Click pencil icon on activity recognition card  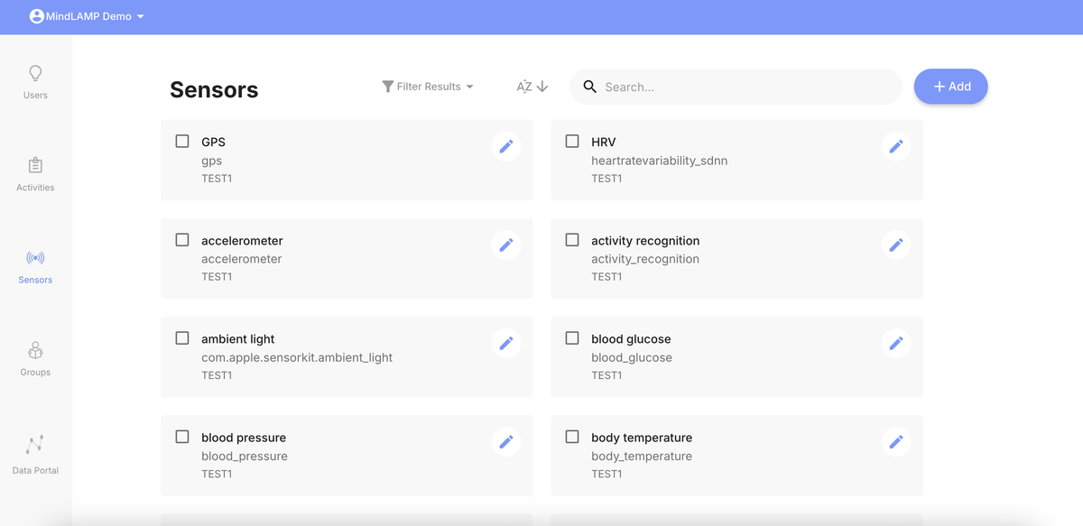pyautogui.click(x=896, y=245)
